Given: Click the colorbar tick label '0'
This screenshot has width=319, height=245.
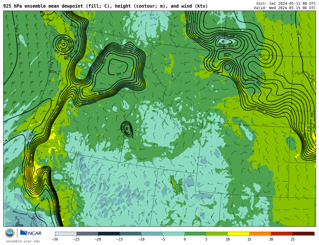Looking at the screenshot, I should click(x=185, y=239).
